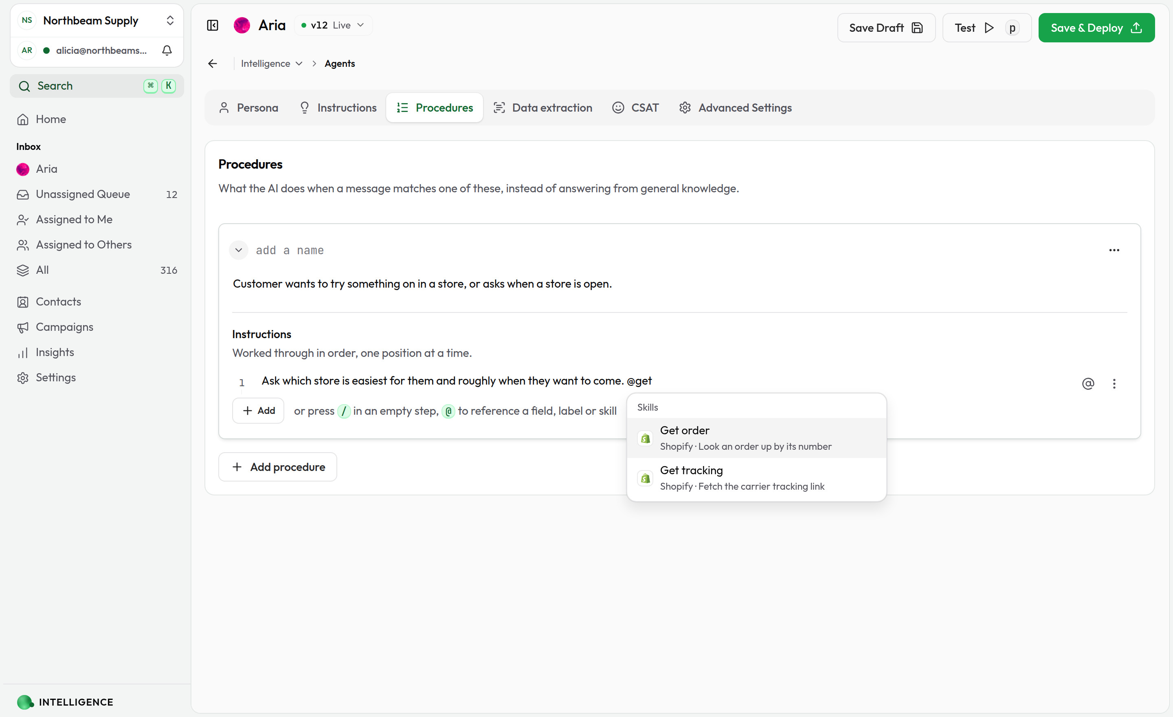Click Shopify icon beside Get tracking
This screenshot has width=1173, height=717.
645,479
